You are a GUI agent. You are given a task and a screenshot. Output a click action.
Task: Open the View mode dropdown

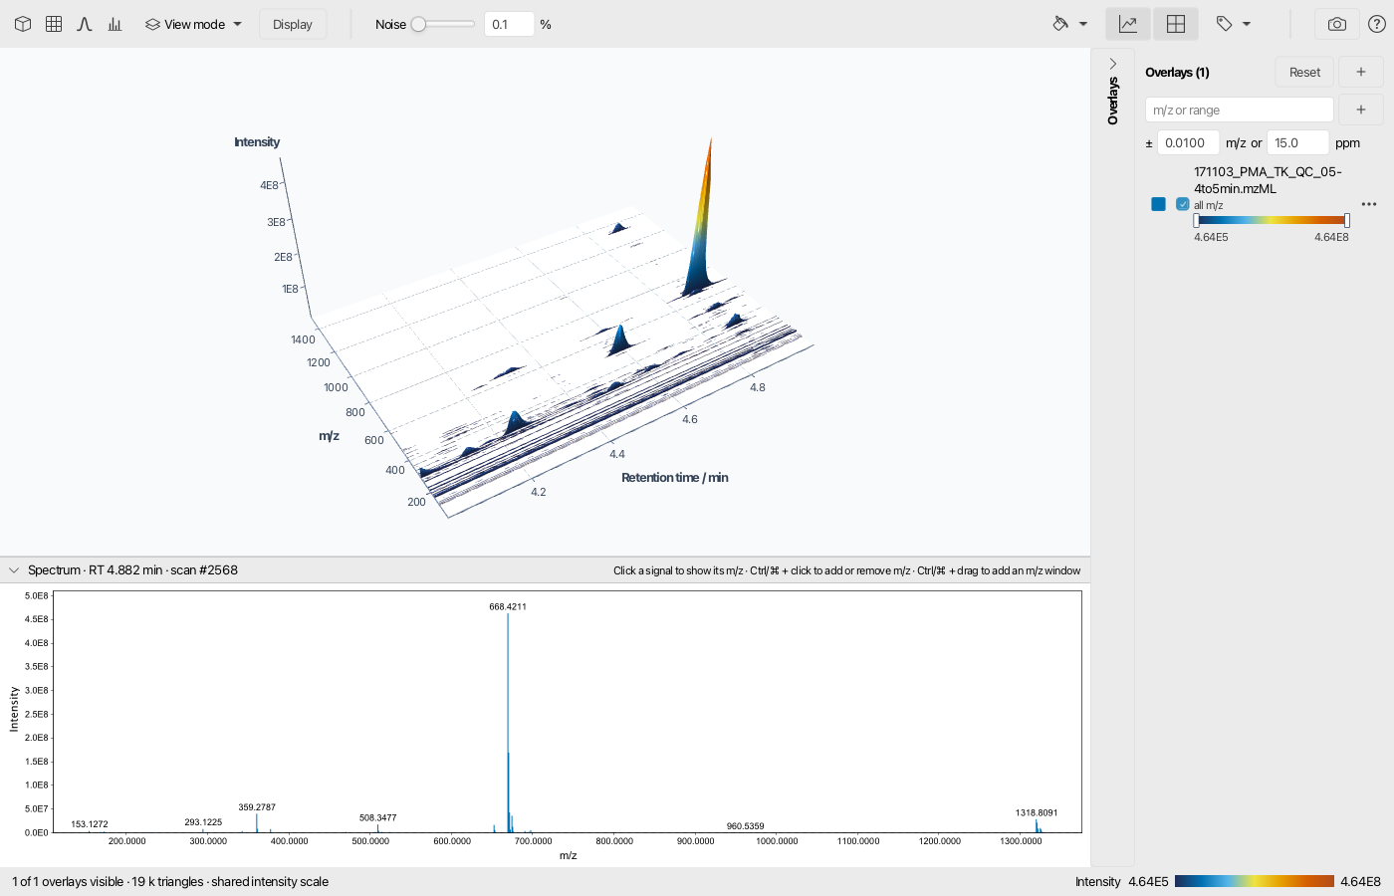[194, 24]
